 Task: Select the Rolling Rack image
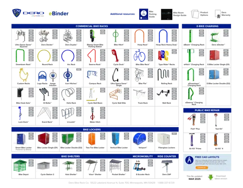point(163,75)
